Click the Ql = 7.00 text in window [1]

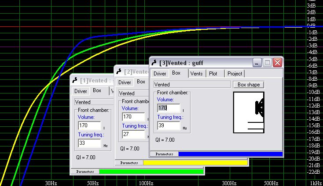tap(86, 157)
